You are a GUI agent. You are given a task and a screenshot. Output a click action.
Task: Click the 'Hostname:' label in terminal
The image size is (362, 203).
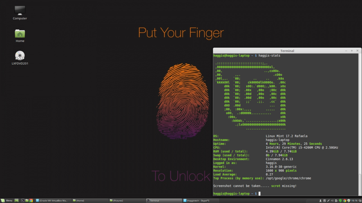point(222,140)
